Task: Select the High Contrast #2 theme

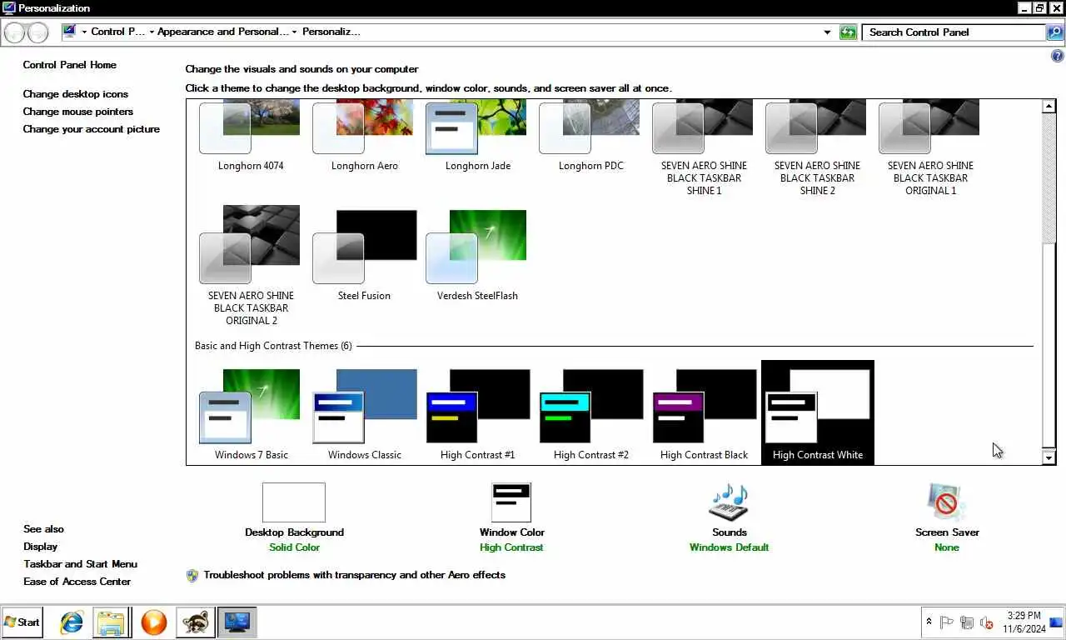Action: [x=590, y=414]
